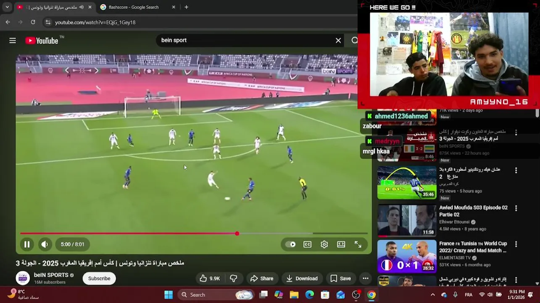Open options for the 8:46 beIN SPORTS video
The height and width of the screenshot is (303, 540).
[x=516, y=133]
